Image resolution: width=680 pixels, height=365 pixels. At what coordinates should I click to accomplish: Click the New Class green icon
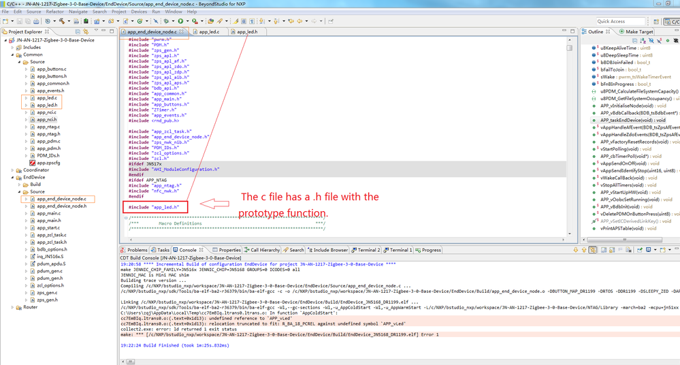click(x=140, y=21)
